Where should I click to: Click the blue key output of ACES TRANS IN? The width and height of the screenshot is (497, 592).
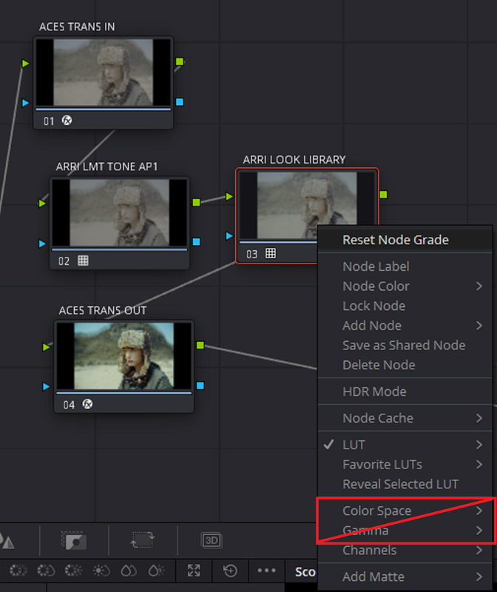[x=180, y=102]
